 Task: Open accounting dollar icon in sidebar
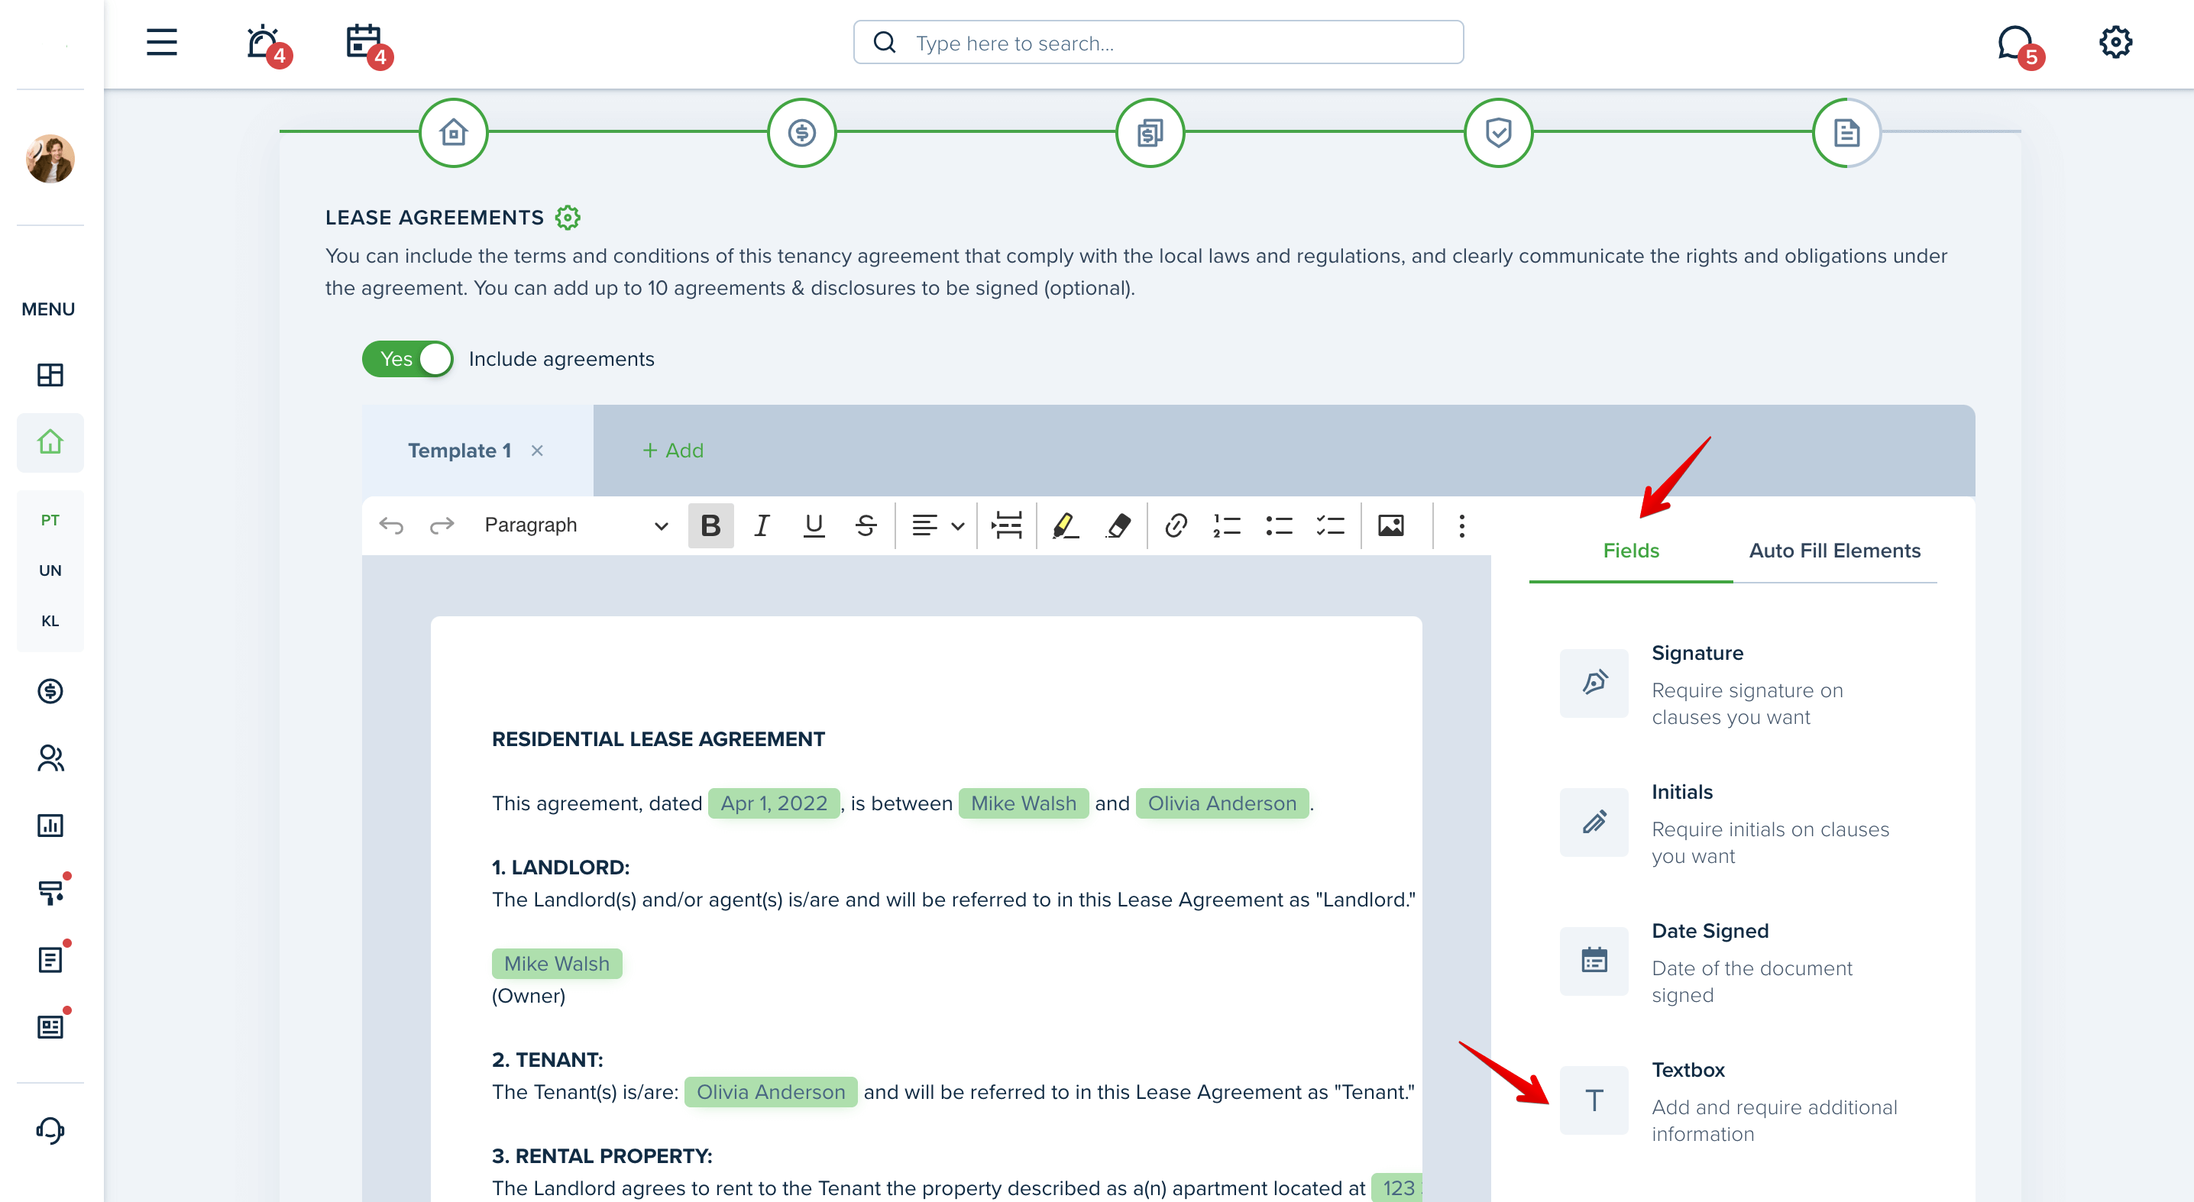click(x=50, y=691)
